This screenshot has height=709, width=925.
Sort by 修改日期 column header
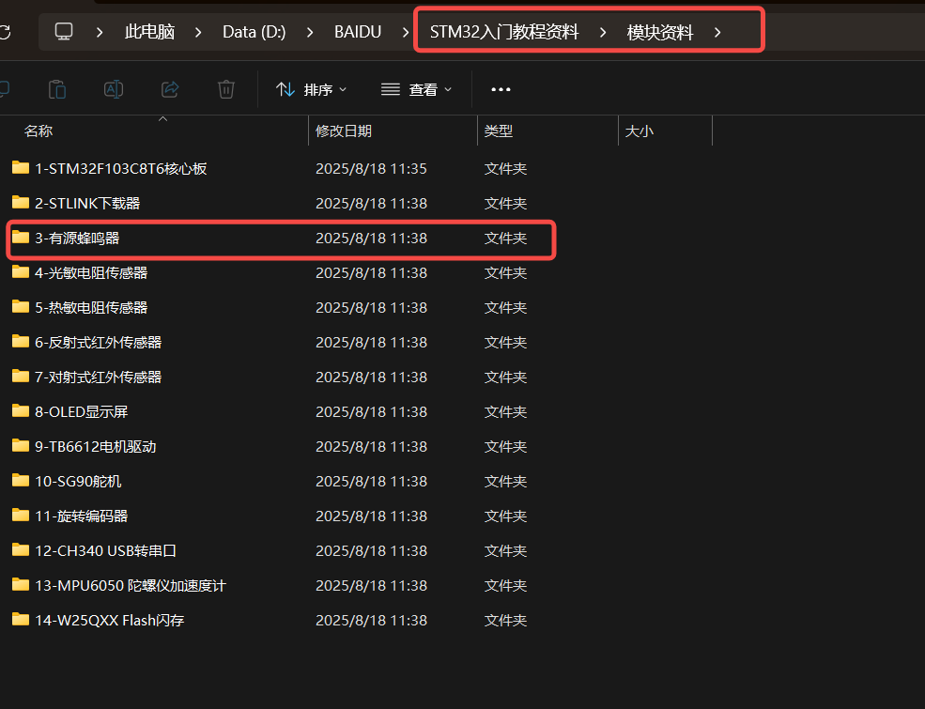click(344, 131)
